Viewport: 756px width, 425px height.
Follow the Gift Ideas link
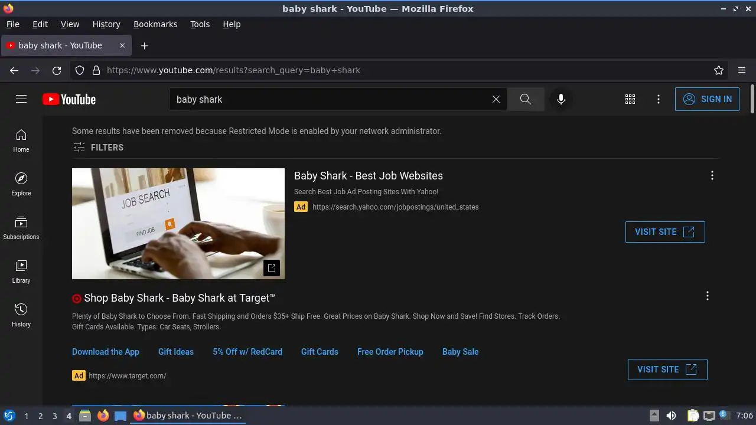(x=176, y=352)
